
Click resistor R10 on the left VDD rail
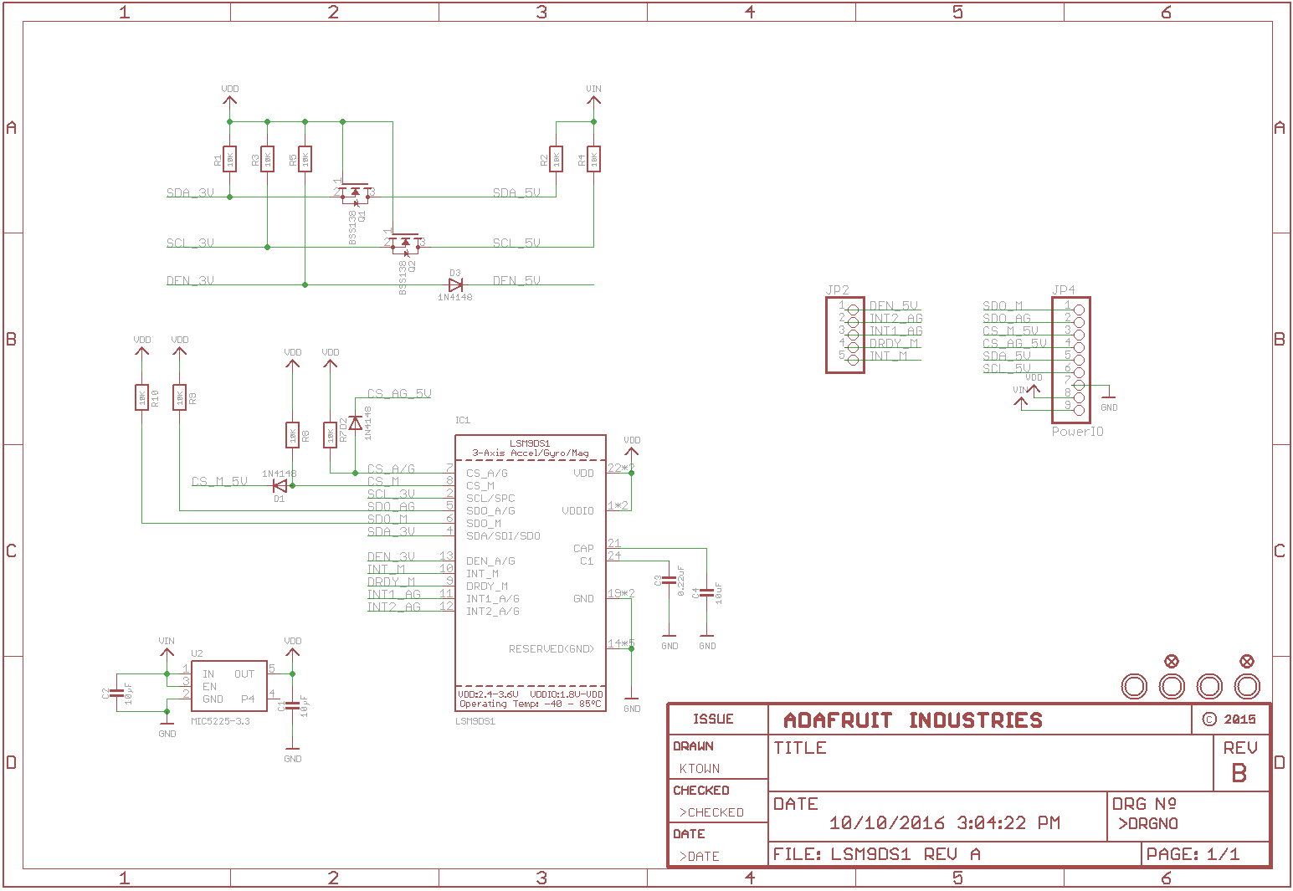tap(142, 398)
